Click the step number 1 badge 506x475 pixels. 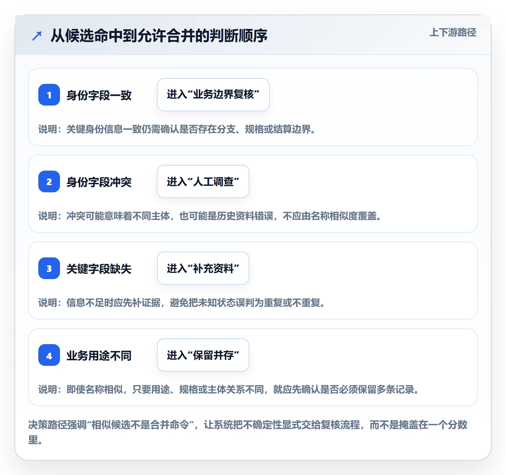[x=49, y=95]
